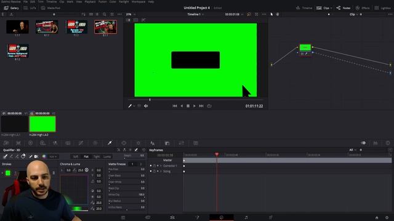
Task: Show the Media Pool panel
Action: pyautogui.click(x=50, y=8)
